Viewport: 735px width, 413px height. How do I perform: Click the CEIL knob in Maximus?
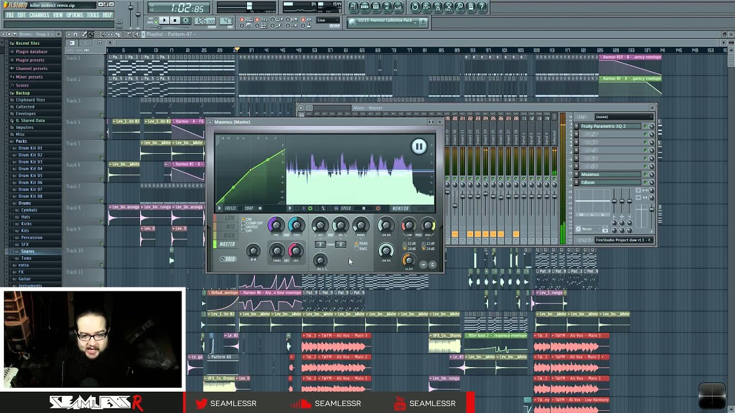click(296, 251)
